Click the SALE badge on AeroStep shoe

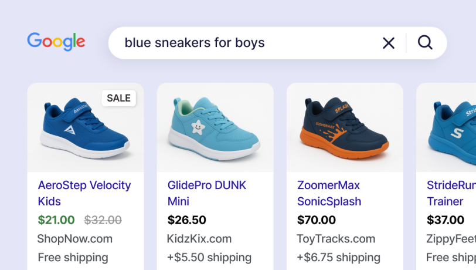[118, 98]
